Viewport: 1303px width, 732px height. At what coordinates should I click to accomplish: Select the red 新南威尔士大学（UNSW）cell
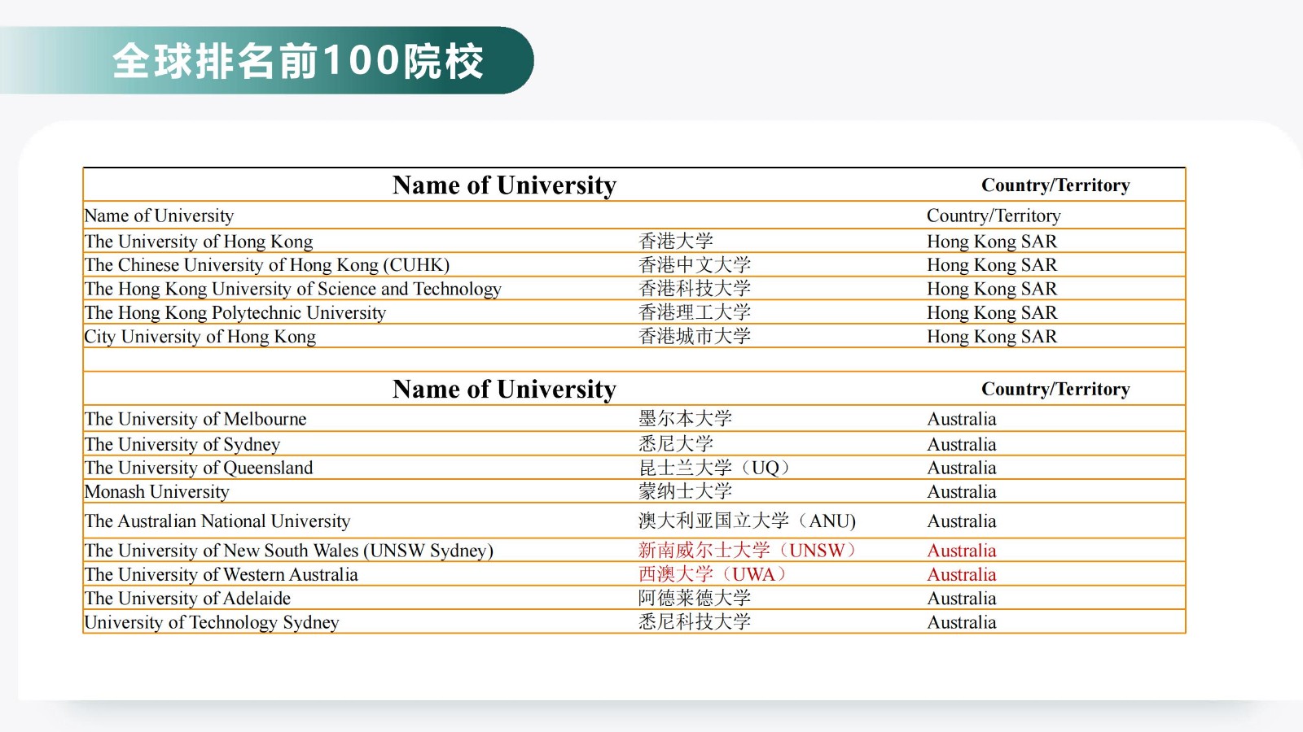[750, 551]
